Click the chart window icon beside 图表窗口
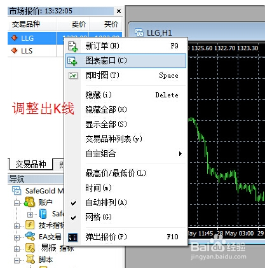This screenshot has height=273, width=272. [x=72, y=61]
